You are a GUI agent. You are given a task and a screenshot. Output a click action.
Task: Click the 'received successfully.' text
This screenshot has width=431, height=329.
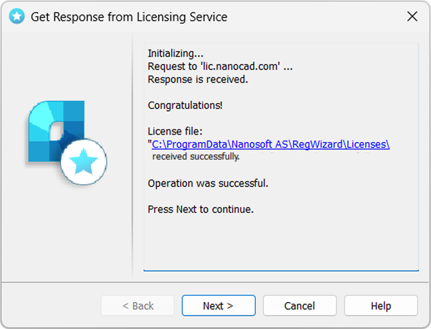[x=196, y=157]
